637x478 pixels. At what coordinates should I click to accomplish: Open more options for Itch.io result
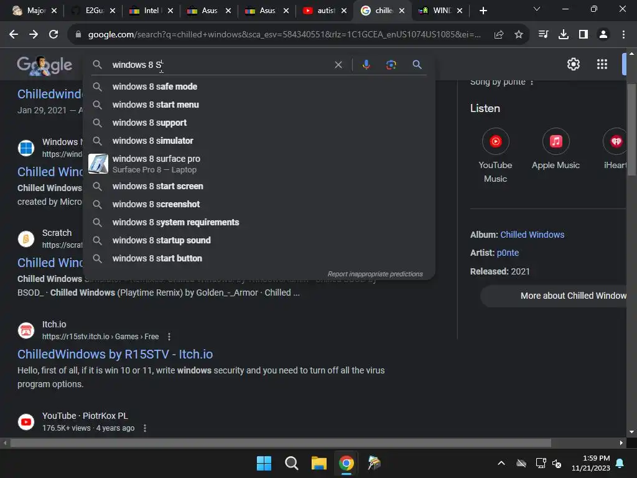tap(169, 337)
